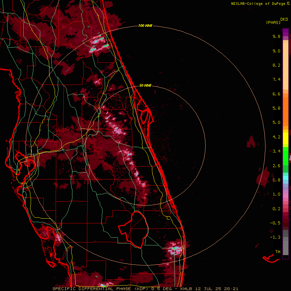This screenshot has height=291, width=291.
Task: Click the 2.6 scale value
Action: click(x=276, y=166)
